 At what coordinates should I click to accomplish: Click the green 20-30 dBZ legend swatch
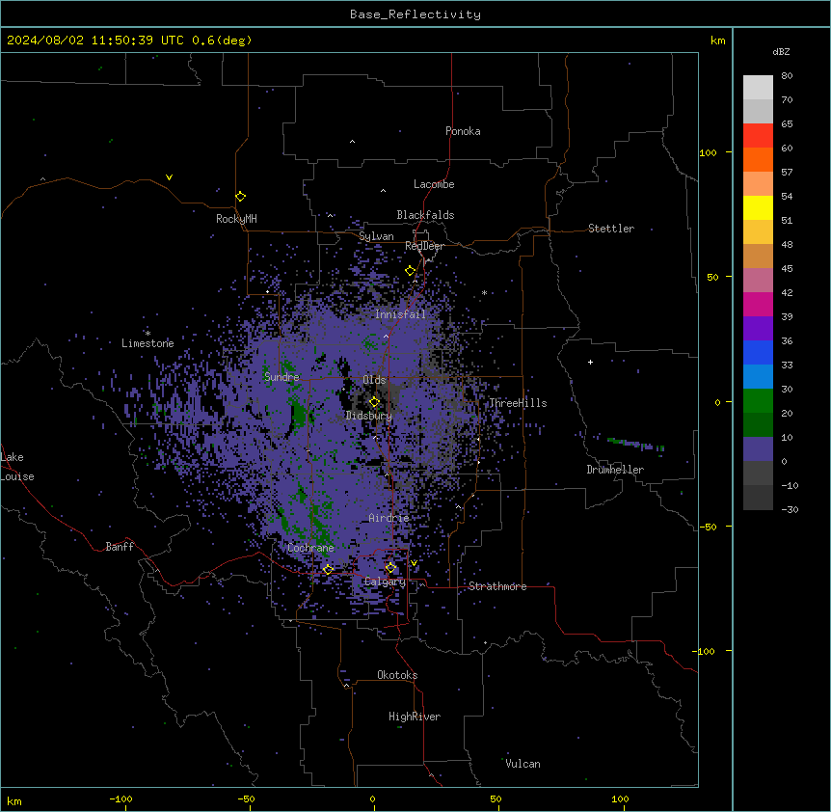758,401
